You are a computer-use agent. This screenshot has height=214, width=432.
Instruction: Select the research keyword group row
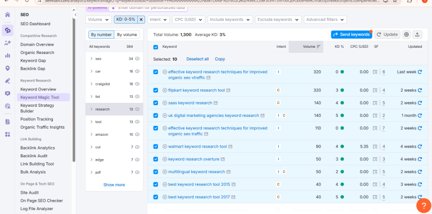(x=114, y=109)
